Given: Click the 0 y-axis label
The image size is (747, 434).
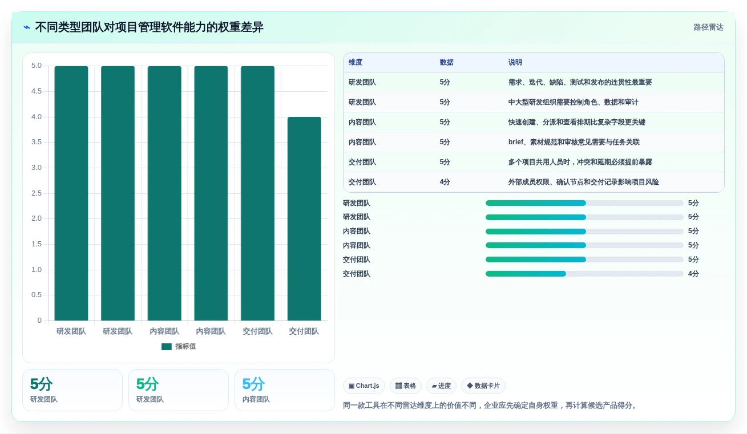Looking at the screenshot, I should pyautogui.click(x=39, y=321).
